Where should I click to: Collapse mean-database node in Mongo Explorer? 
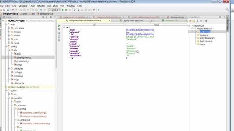pyautogui.click(x=192, y=29)
